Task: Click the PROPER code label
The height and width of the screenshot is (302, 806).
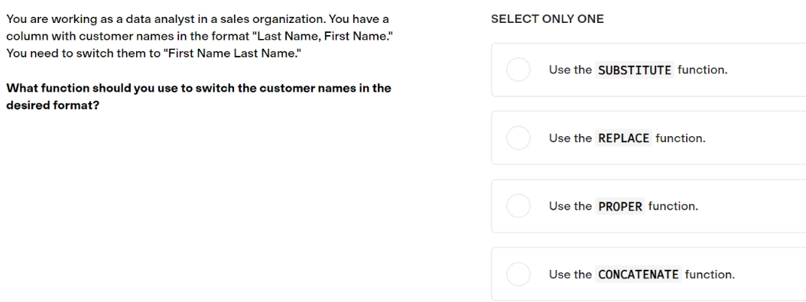Action: click(620, 206)
